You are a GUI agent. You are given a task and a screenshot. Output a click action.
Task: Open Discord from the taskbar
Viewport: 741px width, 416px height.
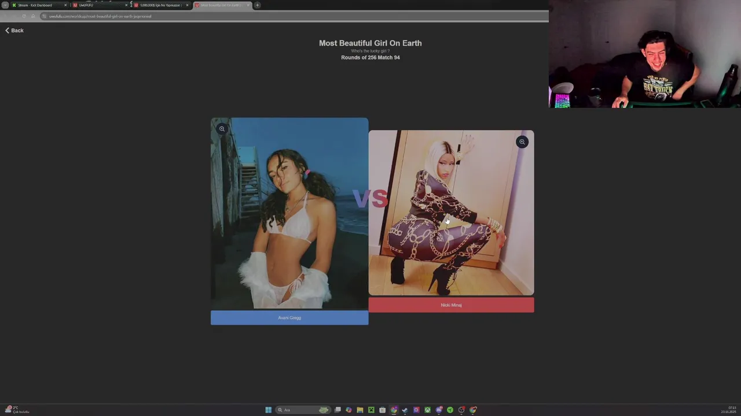[439, 410]
